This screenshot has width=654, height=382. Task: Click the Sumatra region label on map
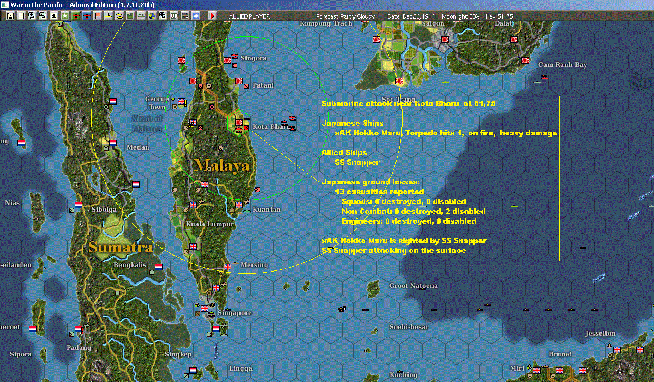121,247
